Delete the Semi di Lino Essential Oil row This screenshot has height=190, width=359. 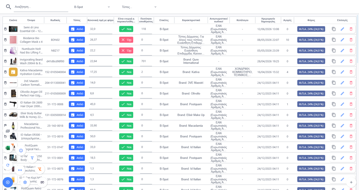(x=351, y=29)
